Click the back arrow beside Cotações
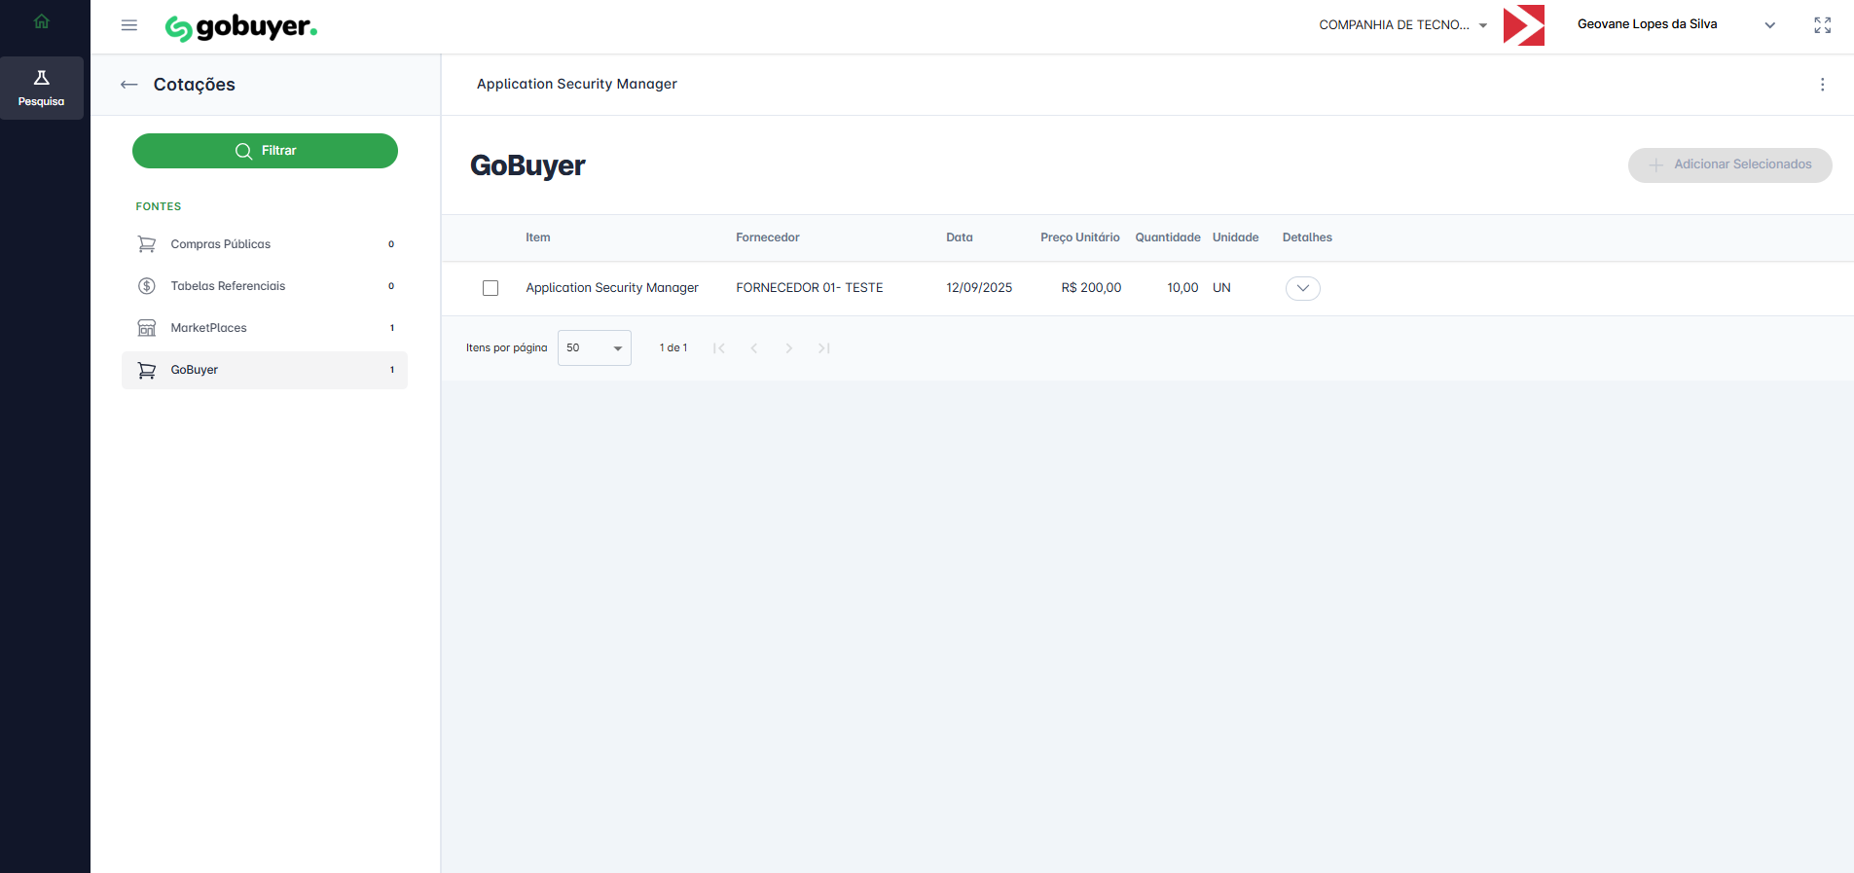This screenshot has width=1854, height=873. coord(128,85)
